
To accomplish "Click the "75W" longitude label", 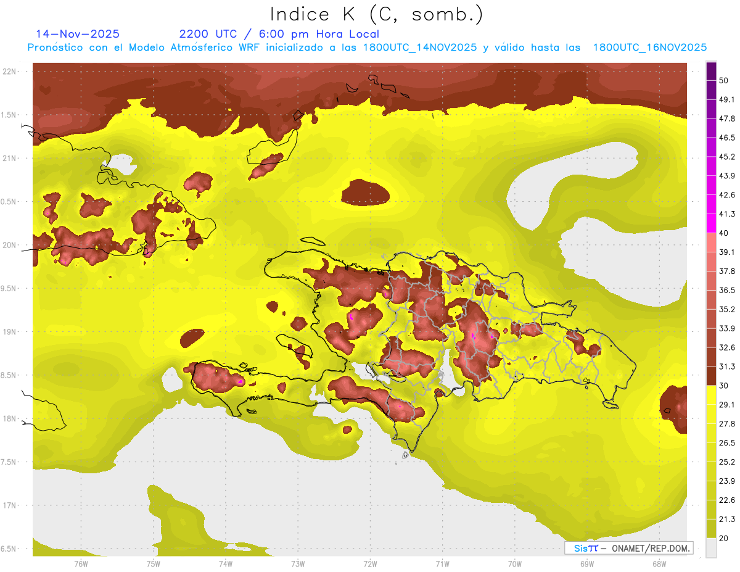I will [153, 563].
